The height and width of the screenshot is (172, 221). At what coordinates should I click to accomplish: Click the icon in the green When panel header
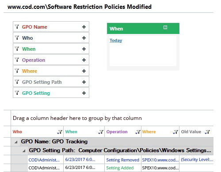(x=165, y=27)
